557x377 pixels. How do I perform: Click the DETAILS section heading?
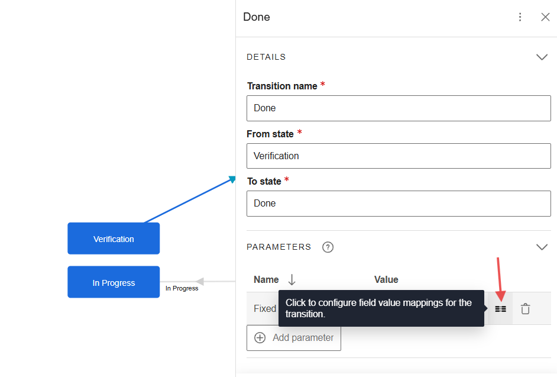click(x=266, y=57)
